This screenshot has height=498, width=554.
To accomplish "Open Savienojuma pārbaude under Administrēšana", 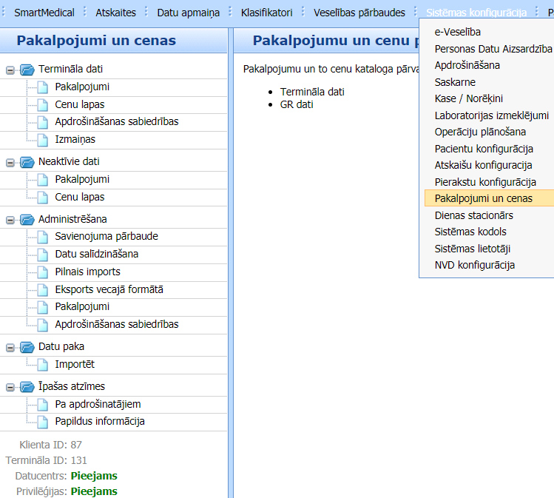I will (x=106, y=236).
